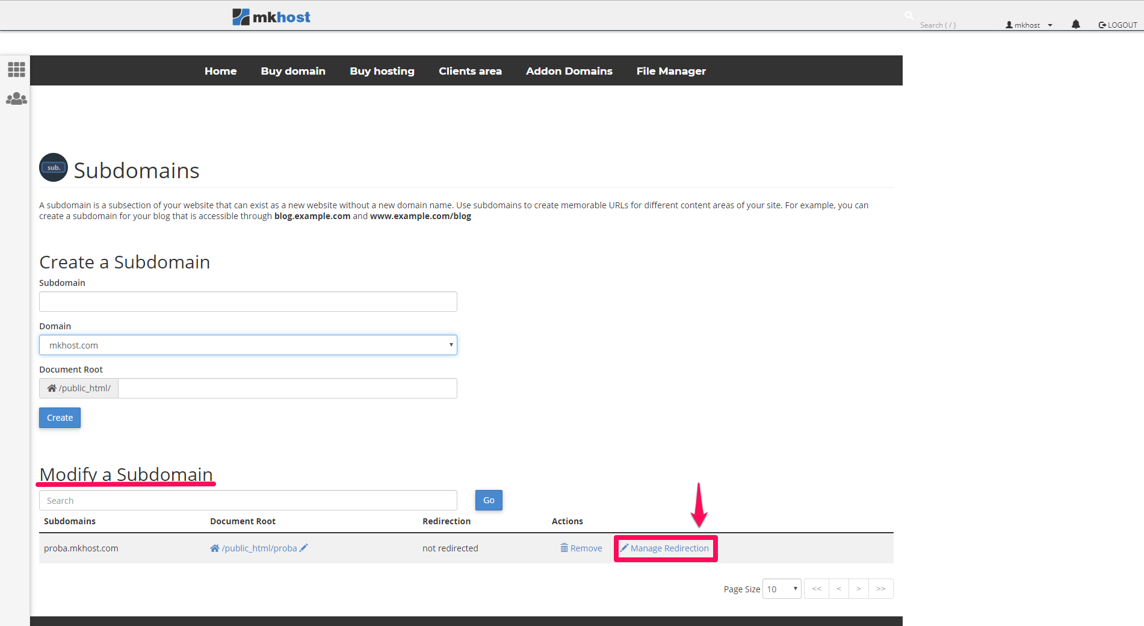Open the user manager people icon
The image size is (1144, 626).
click(16, 99)
